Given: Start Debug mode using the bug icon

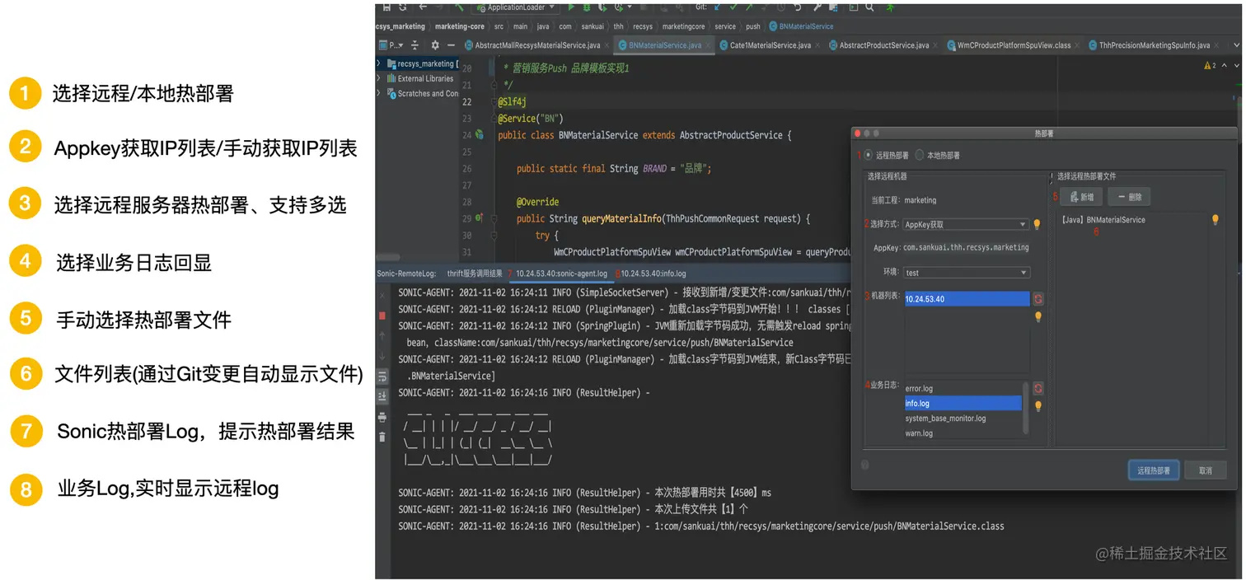Looking at the screenshot, I should click(x=587, y=7).
